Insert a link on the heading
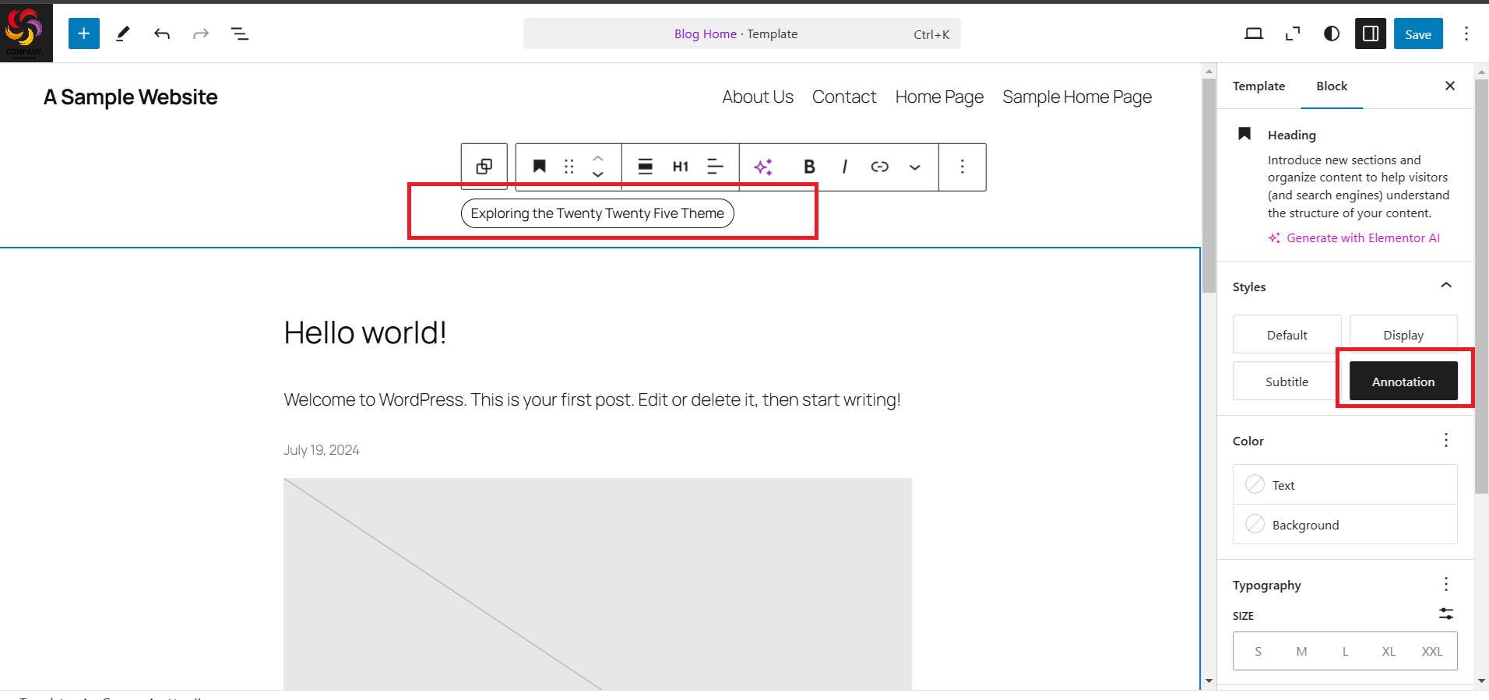Image resolution: width=1489 pixels, height=700 pixels. 880,167
